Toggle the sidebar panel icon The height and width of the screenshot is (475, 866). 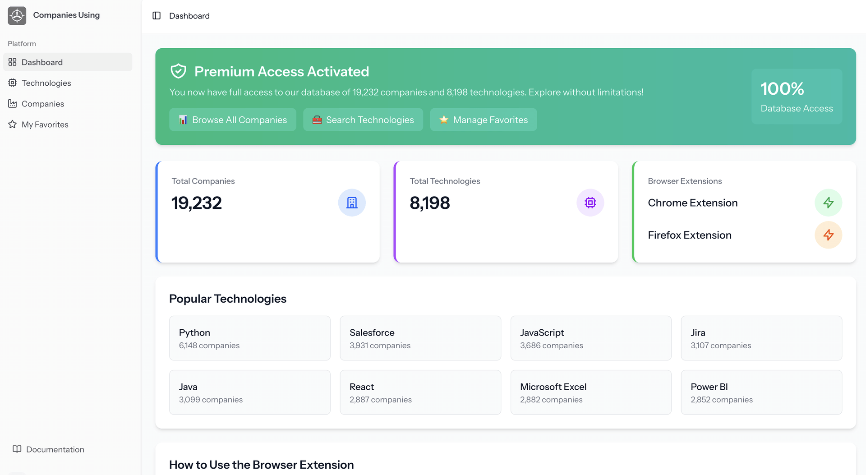157,16
